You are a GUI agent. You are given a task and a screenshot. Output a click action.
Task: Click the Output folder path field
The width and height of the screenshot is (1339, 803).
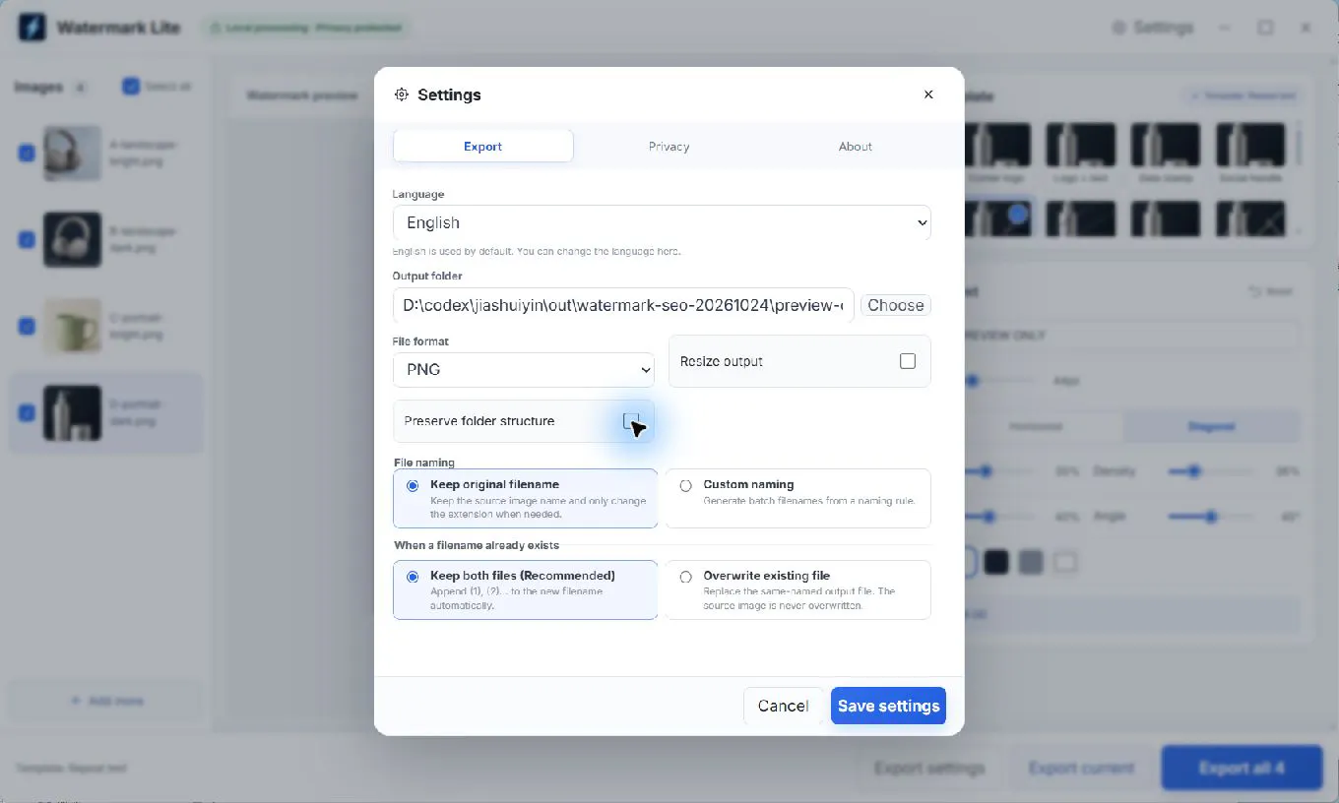coord(623,305)
